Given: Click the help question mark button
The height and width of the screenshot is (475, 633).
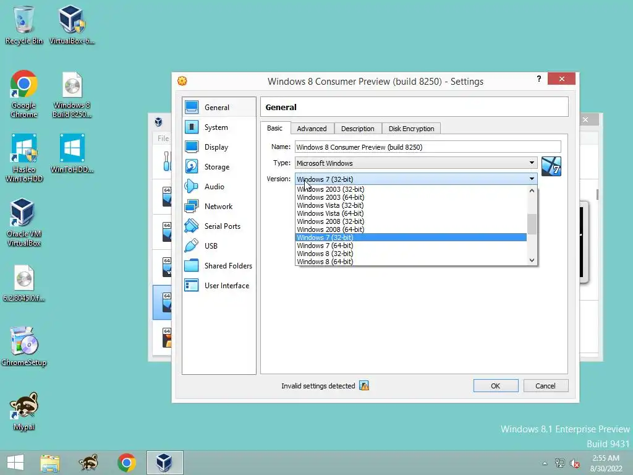Looking at the screenshot, I should [x=539, y=79].
